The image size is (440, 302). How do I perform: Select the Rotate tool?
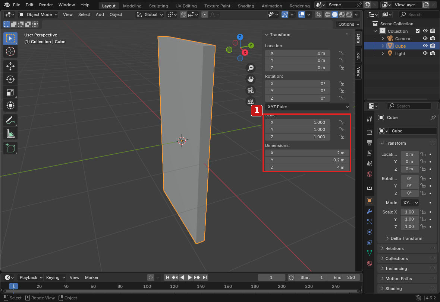10,79
